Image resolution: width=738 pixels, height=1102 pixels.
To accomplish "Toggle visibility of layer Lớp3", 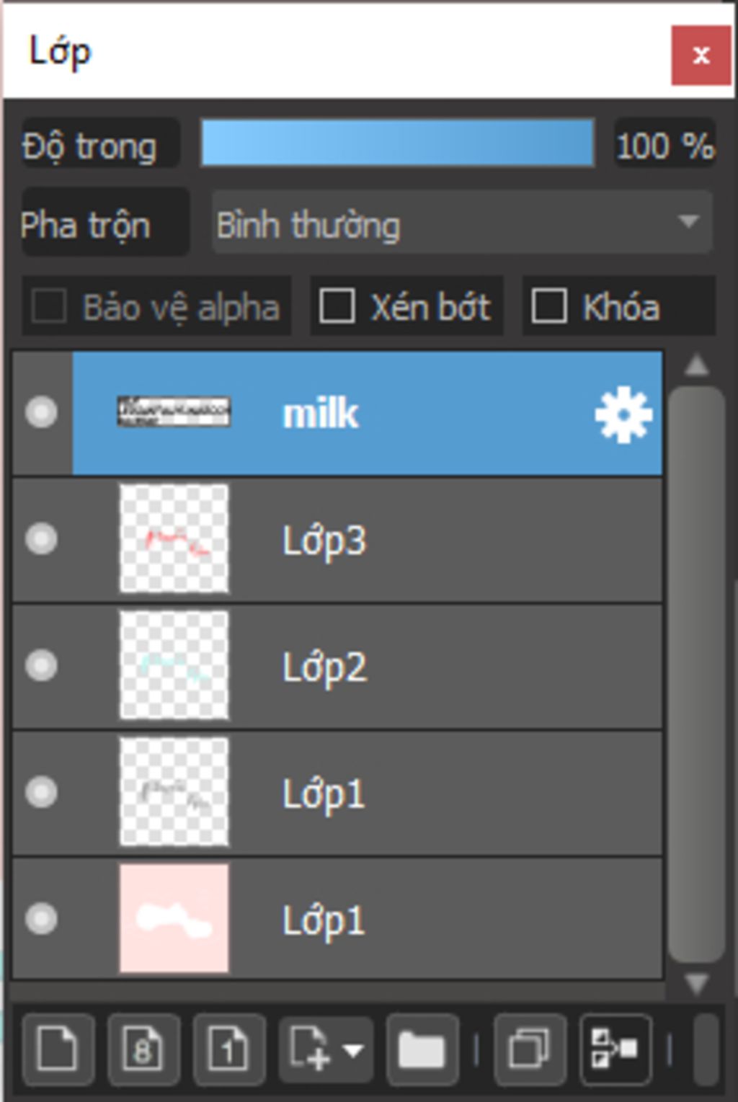I will (41, 539).
